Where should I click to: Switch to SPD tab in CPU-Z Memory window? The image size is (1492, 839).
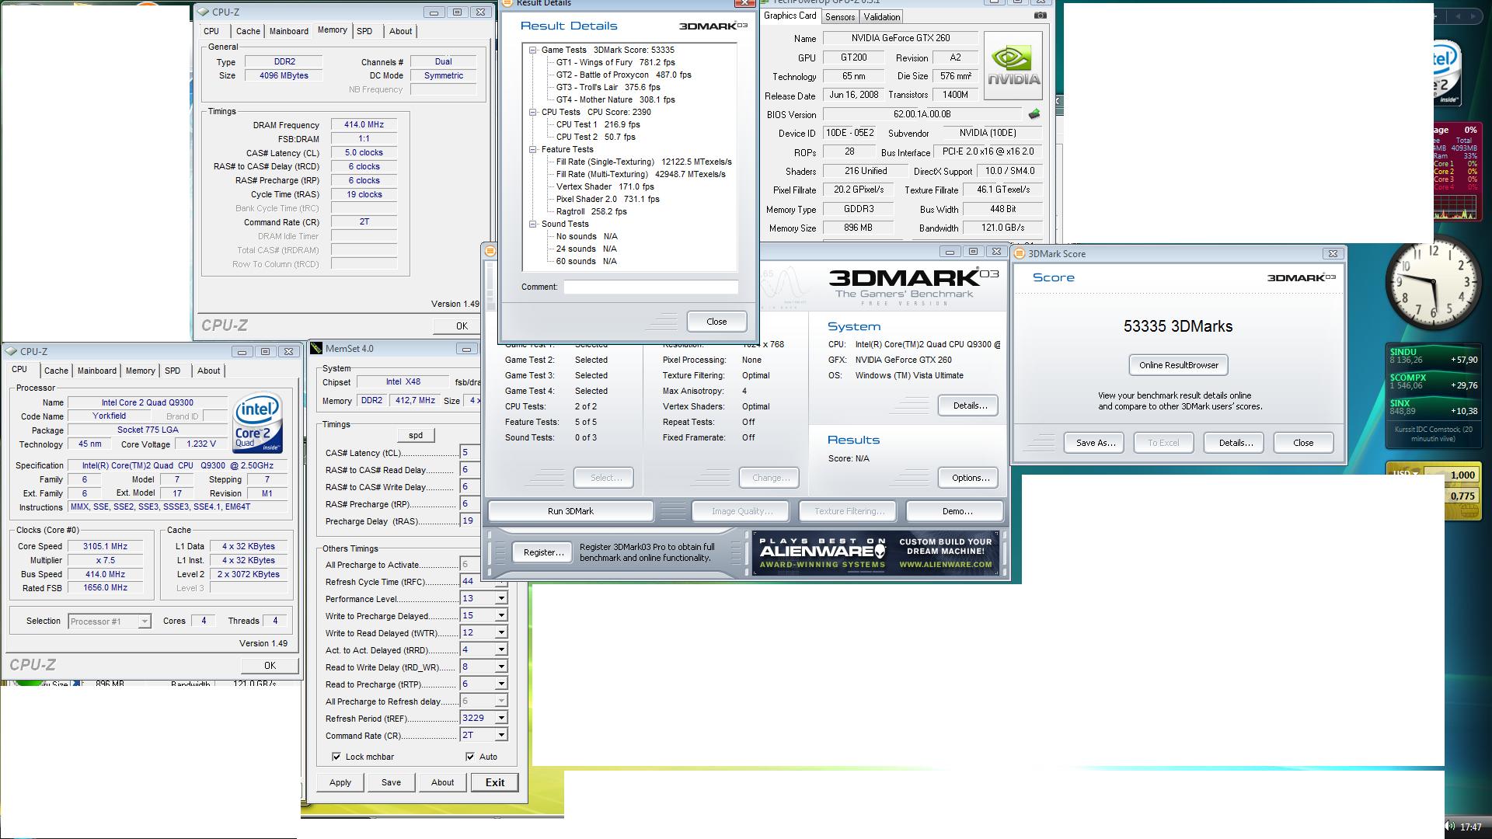(x=364, y=31)
